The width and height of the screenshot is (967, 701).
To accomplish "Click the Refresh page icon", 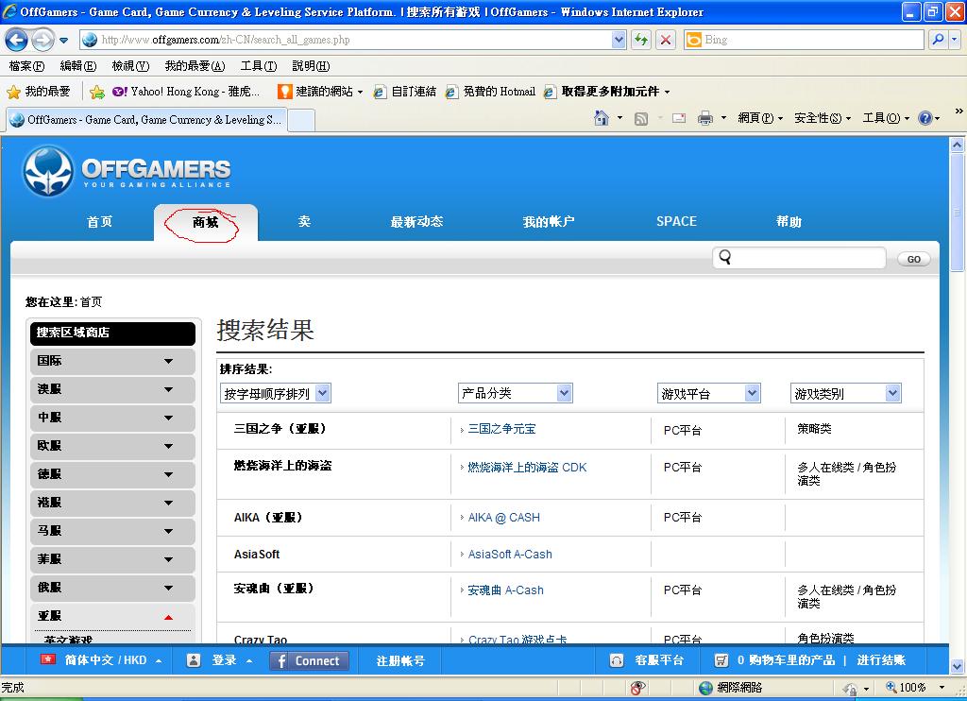I will click(x=641, y=40).
